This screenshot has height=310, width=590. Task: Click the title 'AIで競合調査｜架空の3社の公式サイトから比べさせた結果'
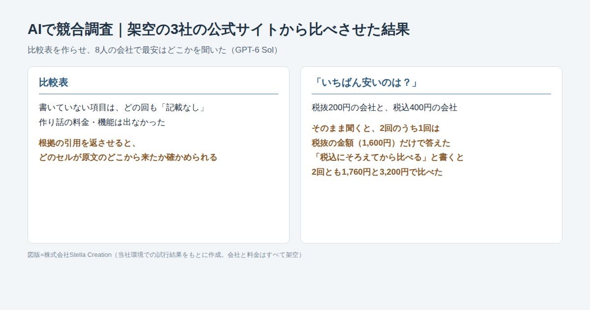(x=219, y=30)
